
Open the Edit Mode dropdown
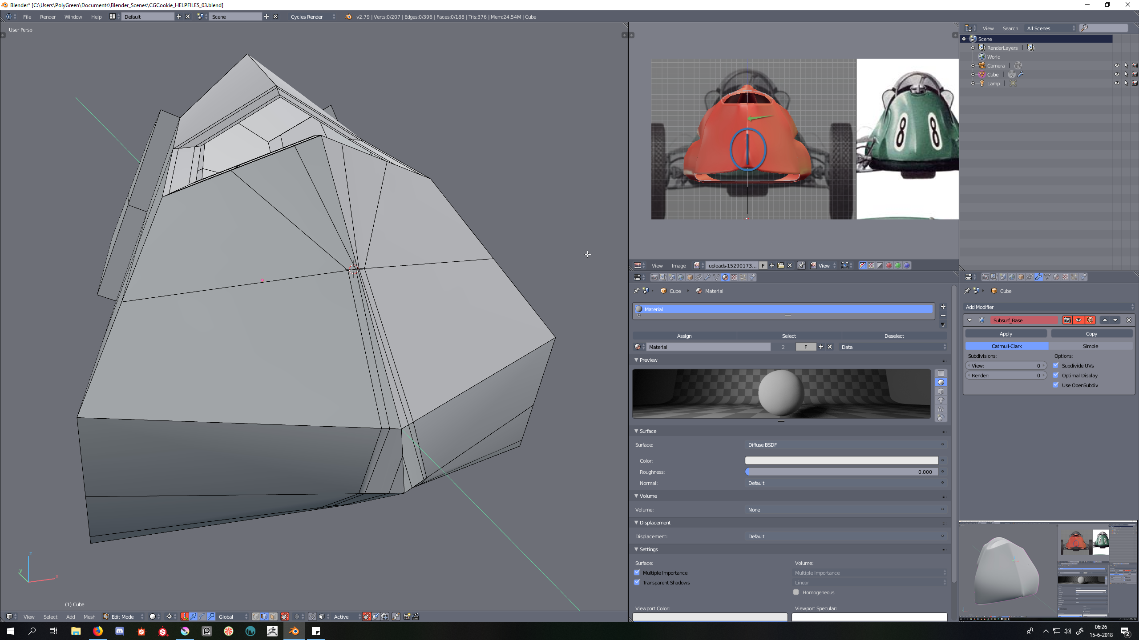(x=124, y=616)
